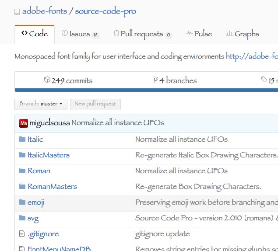Viewport: 278px width, 251px height.
Task: Open the FontMenuNameDB file
Action: (x=59, y=248)
